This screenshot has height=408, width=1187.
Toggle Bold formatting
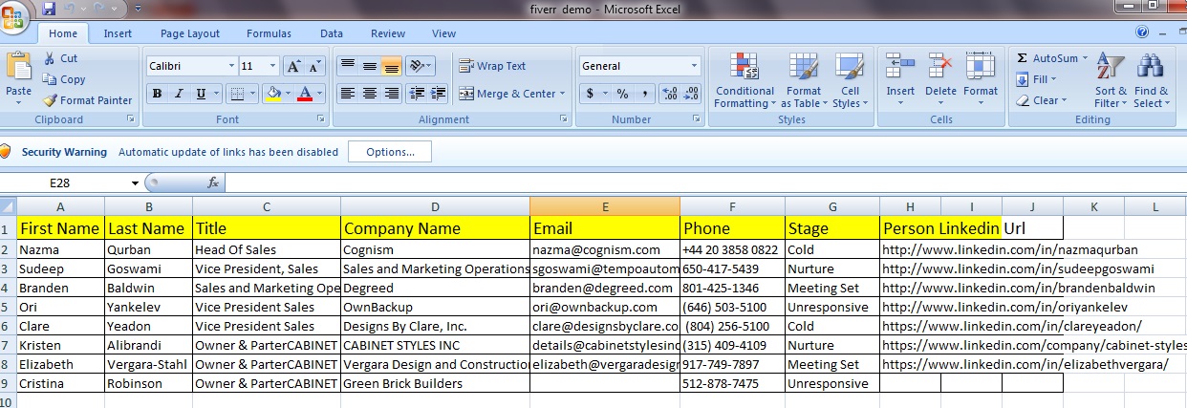pyautogui.click(x=156, y=94)
